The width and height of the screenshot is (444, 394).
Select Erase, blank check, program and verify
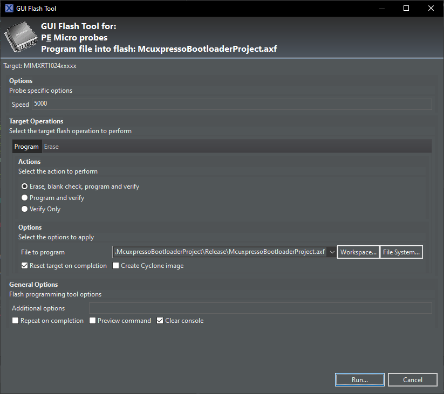tap(24, 186)
